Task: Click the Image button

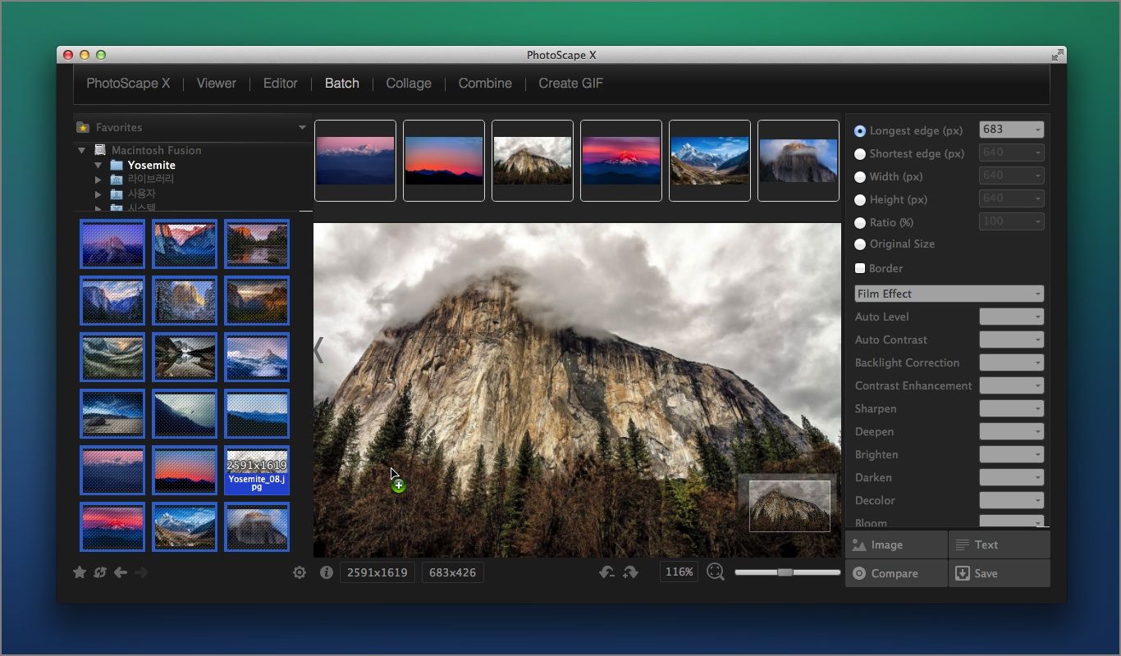Action: click(896, 544)
